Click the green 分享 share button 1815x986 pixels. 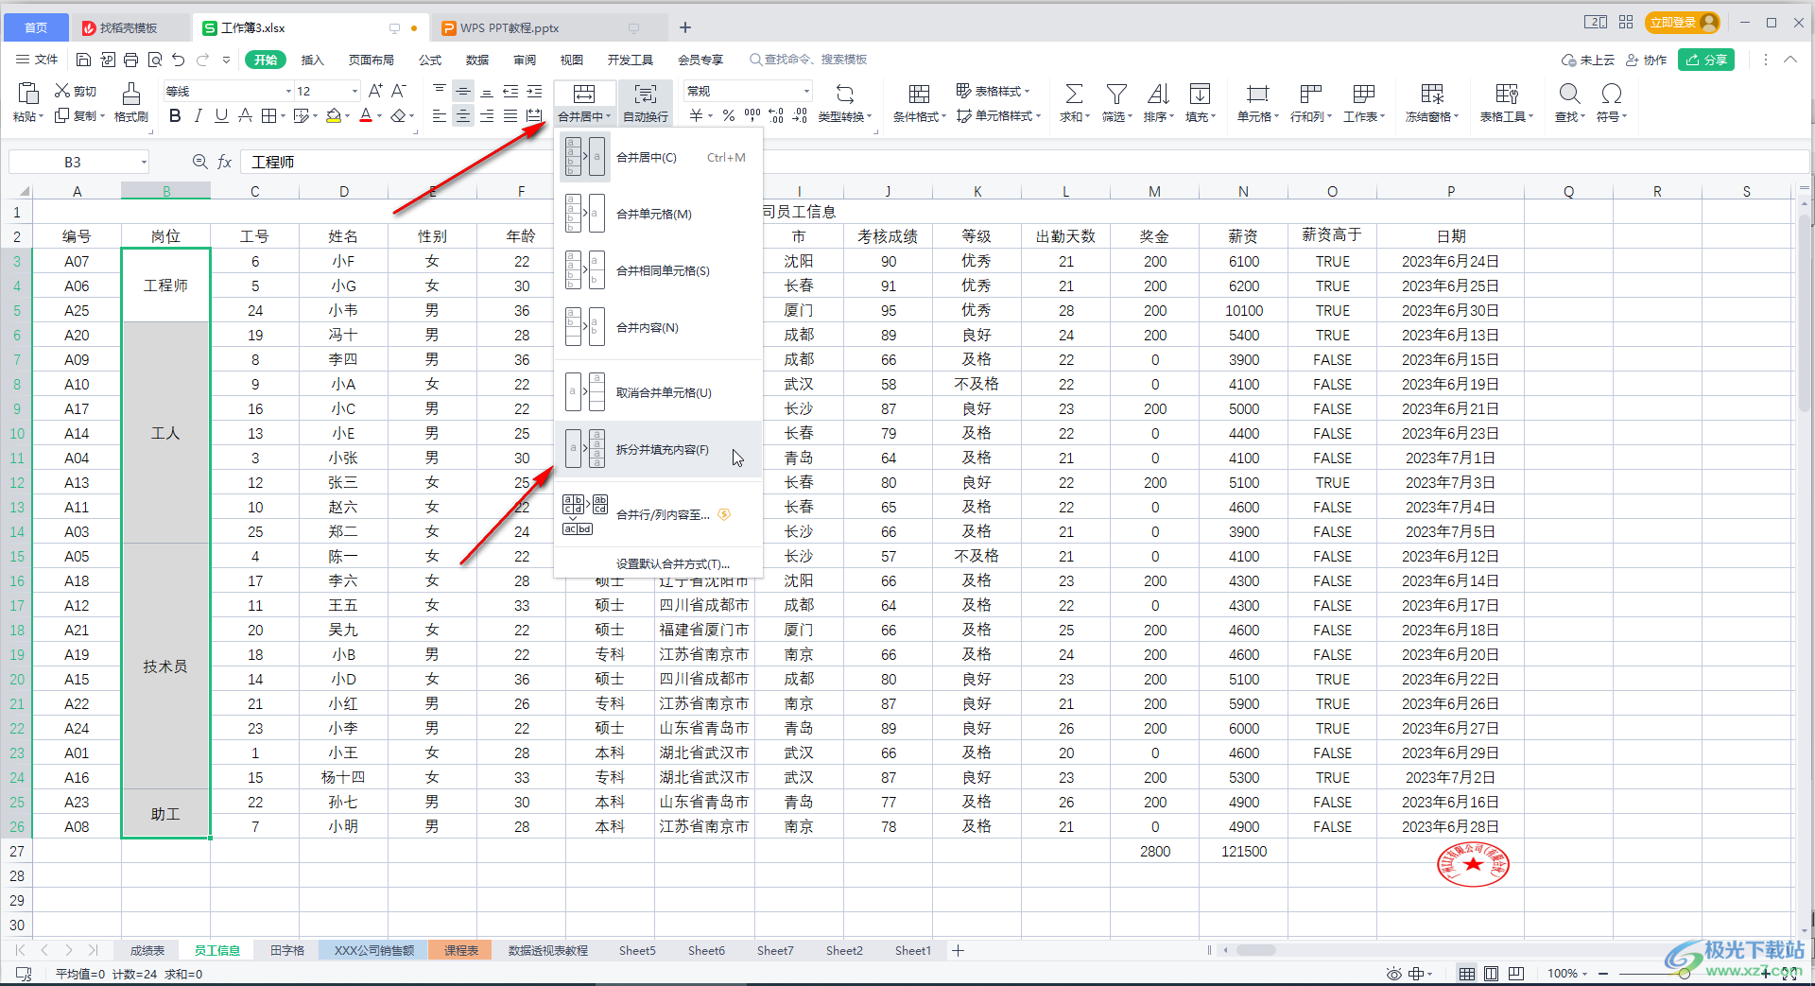coord(1706,60)
